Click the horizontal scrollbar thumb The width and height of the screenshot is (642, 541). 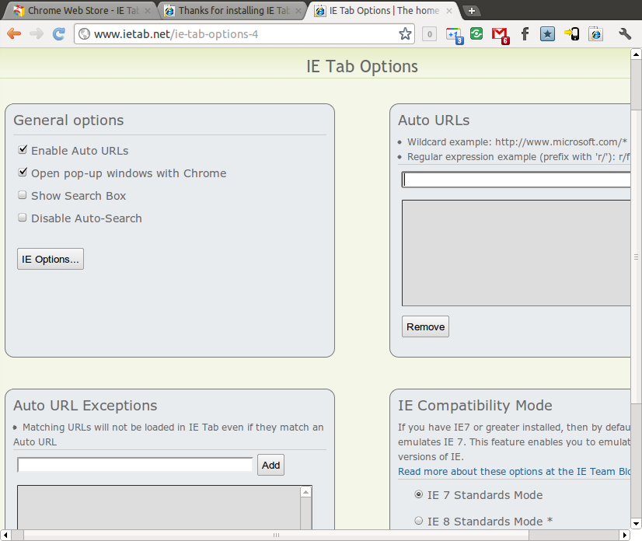(277, 535)
